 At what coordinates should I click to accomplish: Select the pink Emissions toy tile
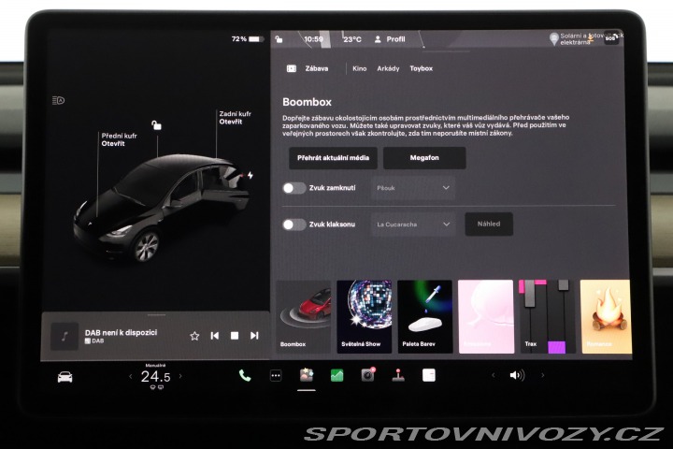coord(486,316)
